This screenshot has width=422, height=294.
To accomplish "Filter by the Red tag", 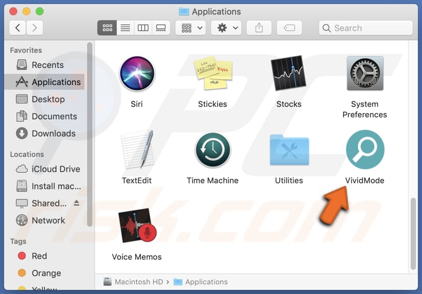I will pyautogui.click(x=45, y=256).
